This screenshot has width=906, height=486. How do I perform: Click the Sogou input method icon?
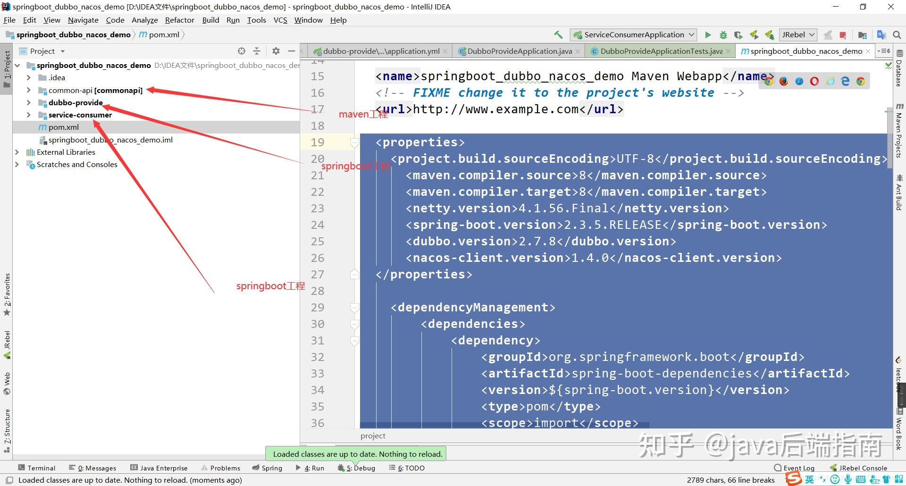794,479
